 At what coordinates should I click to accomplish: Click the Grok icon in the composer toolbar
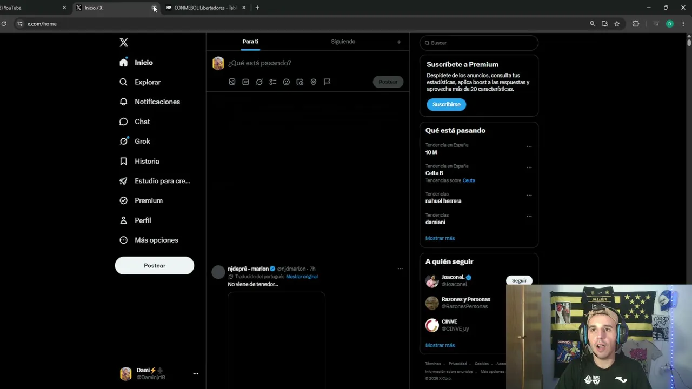(x=259, y=82)
